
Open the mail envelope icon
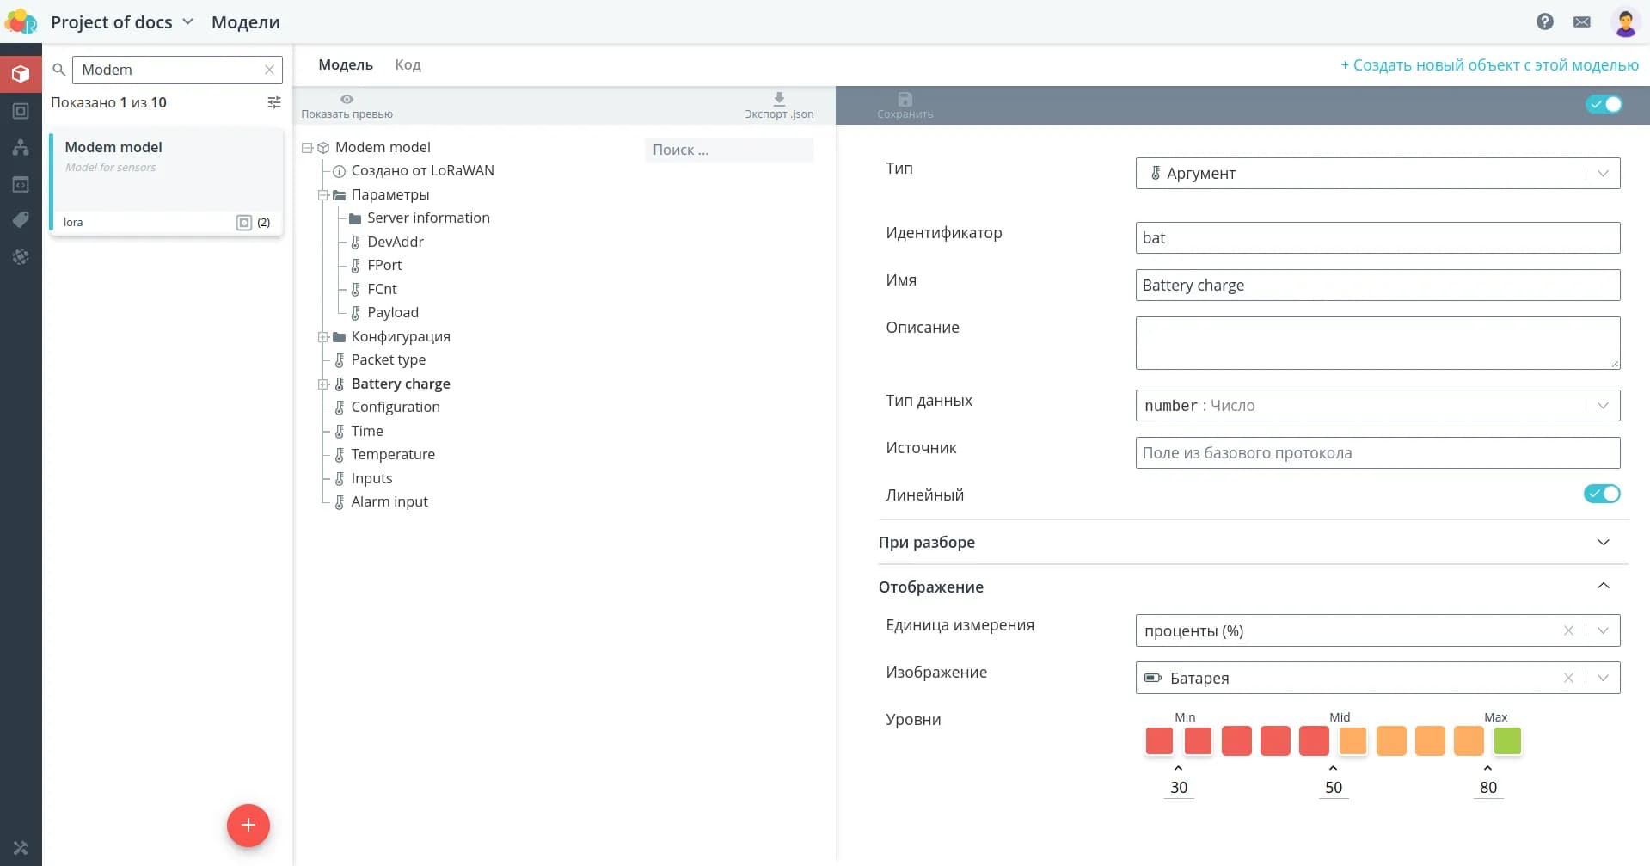pos(1581,21)
